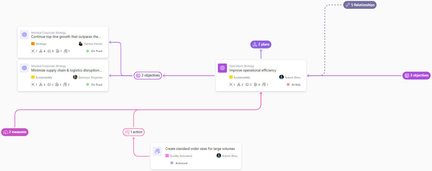The height and width of the screenshot is (171, 432).
Task: Expand the 2 plans node
Action: [x=261, y=44]
